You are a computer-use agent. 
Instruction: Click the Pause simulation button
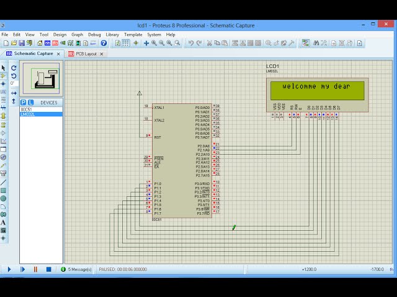pos(35,270)
